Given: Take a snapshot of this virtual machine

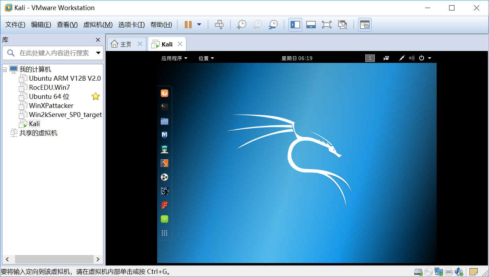Looking at the screenshot, I should click(x=241, y=24).
